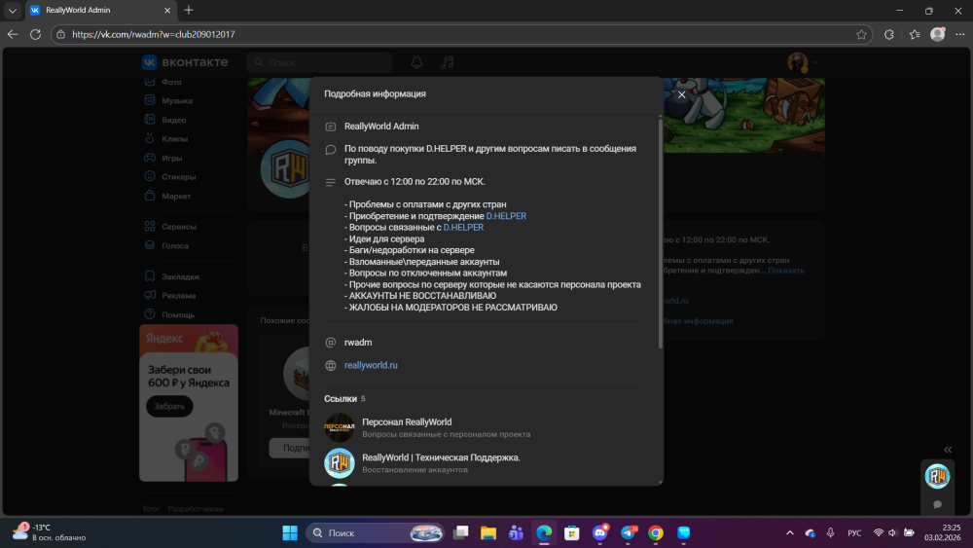The image size is (973, 548).
Task: Add page to favorites star icon
Action: click(861, 34)
